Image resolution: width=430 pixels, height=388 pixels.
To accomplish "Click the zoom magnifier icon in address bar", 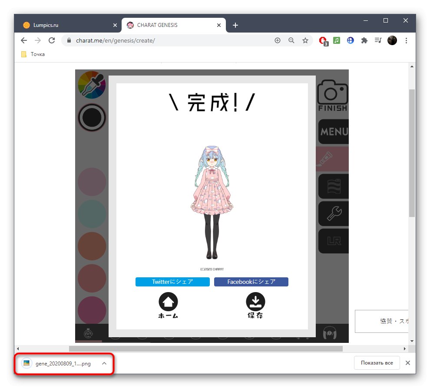I will [x=291, y=40].
